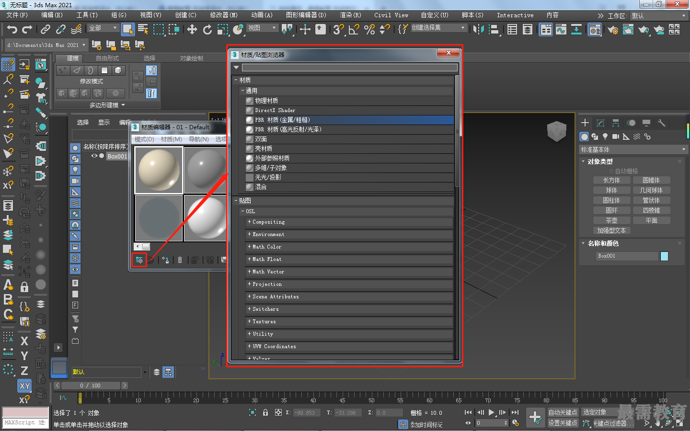Expand the 多边形建模 ribbon panel
Viewport: 690px width, 431px height.
pyautogui.click(x=107, y=105)
